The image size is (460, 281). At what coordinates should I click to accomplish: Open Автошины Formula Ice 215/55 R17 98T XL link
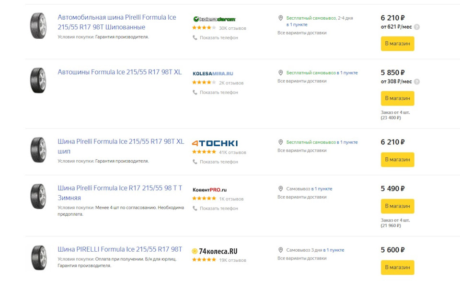tap(119, 72)
